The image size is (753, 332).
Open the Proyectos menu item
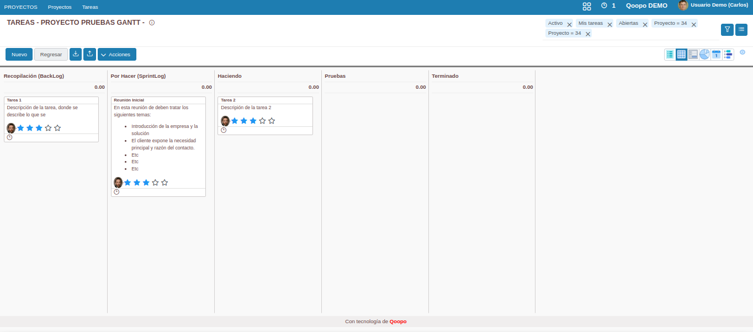click(60, 7)
